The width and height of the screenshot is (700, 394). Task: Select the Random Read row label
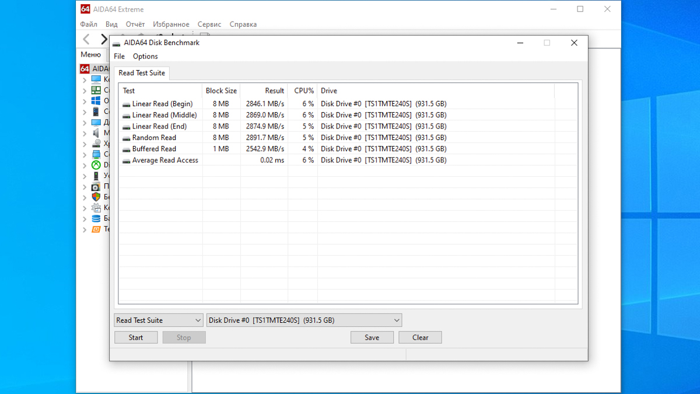coord(154,138)
